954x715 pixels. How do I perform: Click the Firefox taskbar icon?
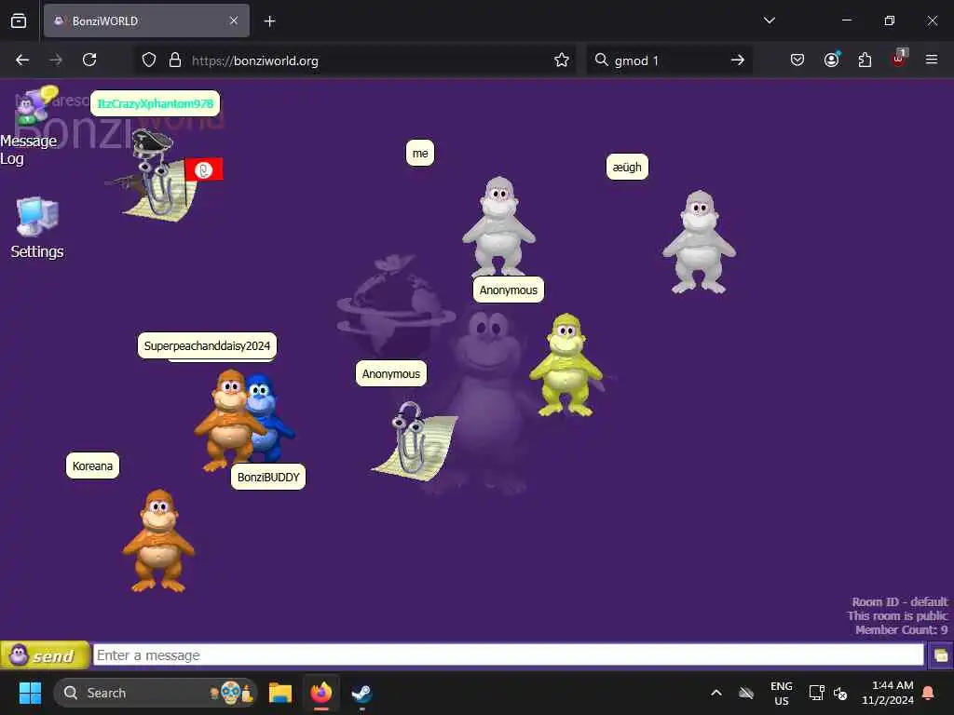[x=321, y=693]
